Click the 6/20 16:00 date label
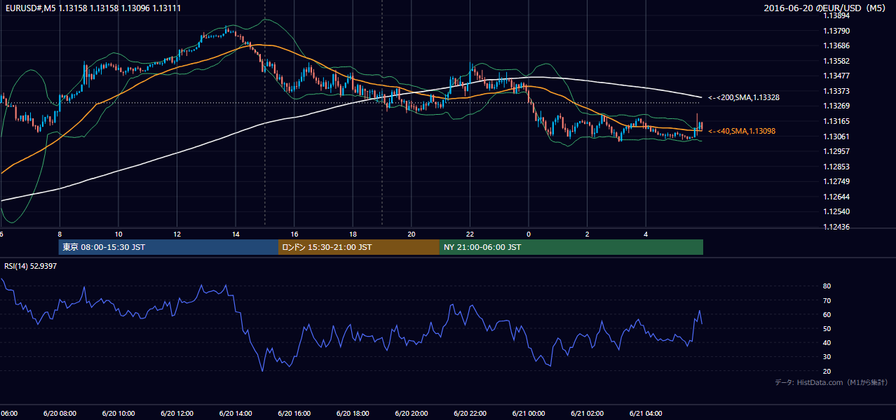 [x=294, y=414]
